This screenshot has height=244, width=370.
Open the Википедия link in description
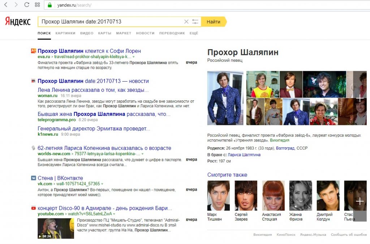(280, 140)
